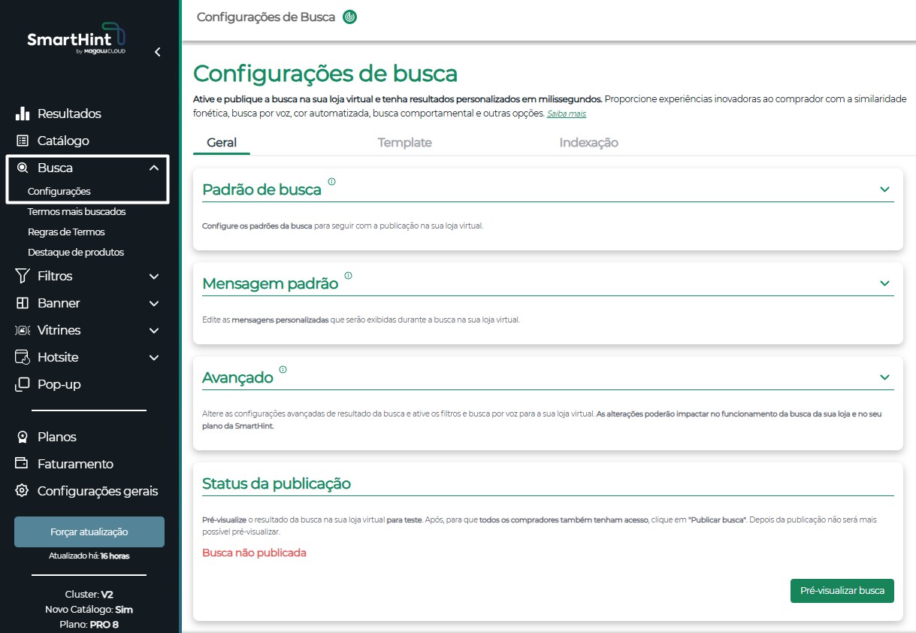Click the info icon beside Avançado
Image resolution: width=916 pixels, height=633 pixels.
[x=283, y=369]
